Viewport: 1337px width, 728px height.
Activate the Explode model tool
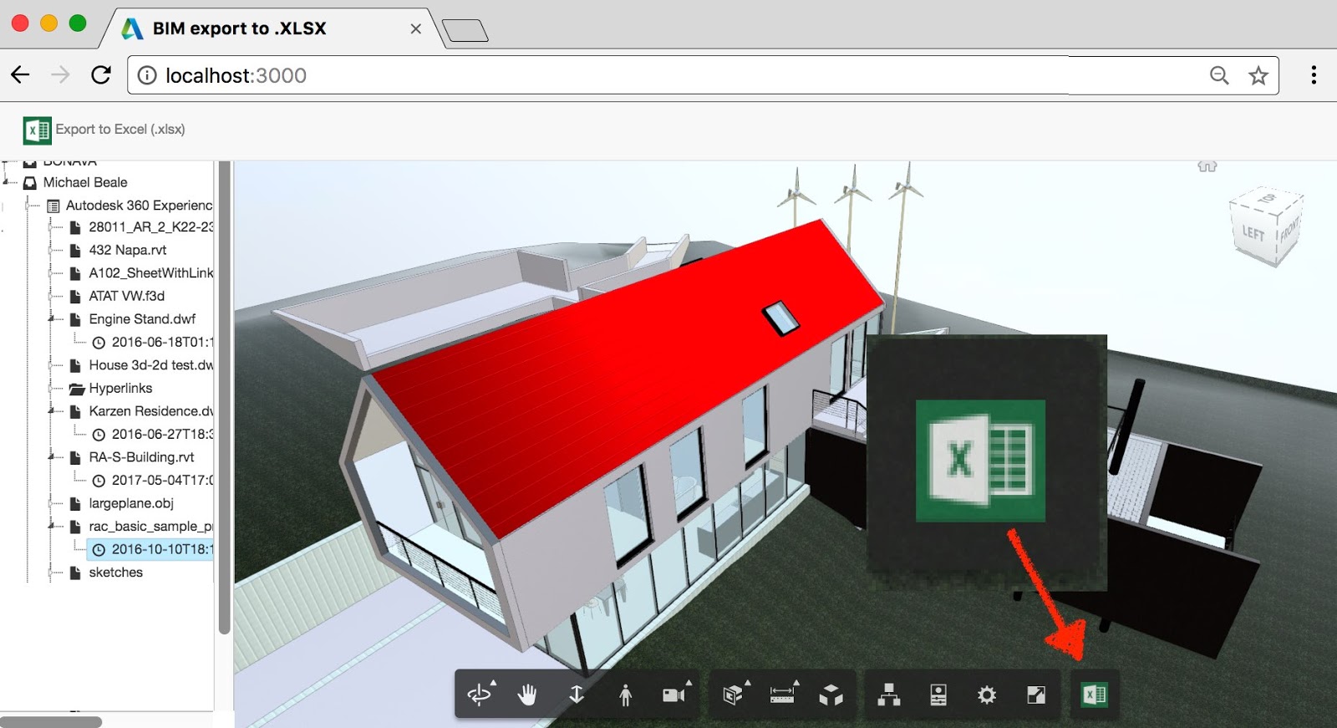click(x=831, y=695)
